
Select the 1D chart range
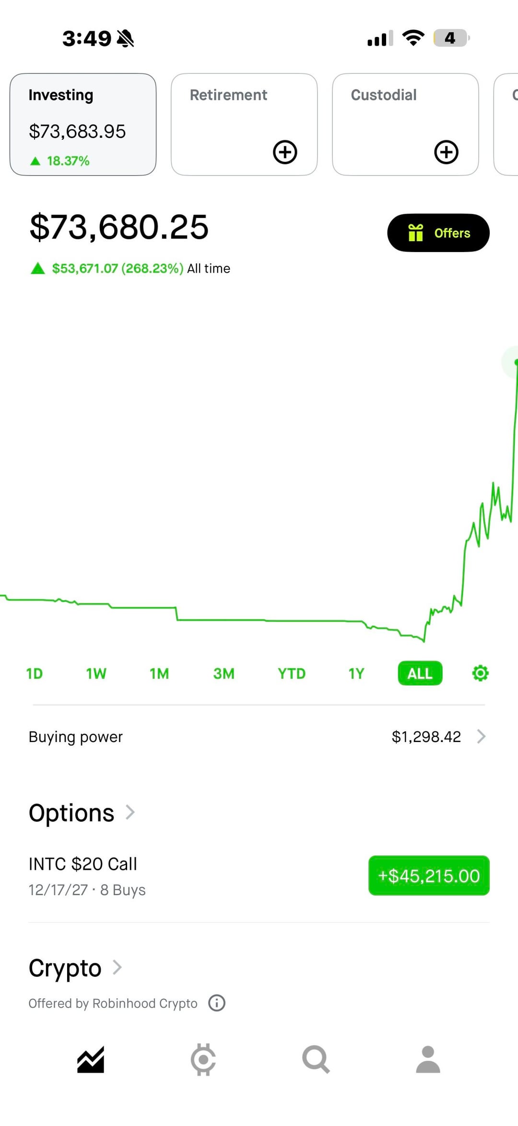coord(35,673)
